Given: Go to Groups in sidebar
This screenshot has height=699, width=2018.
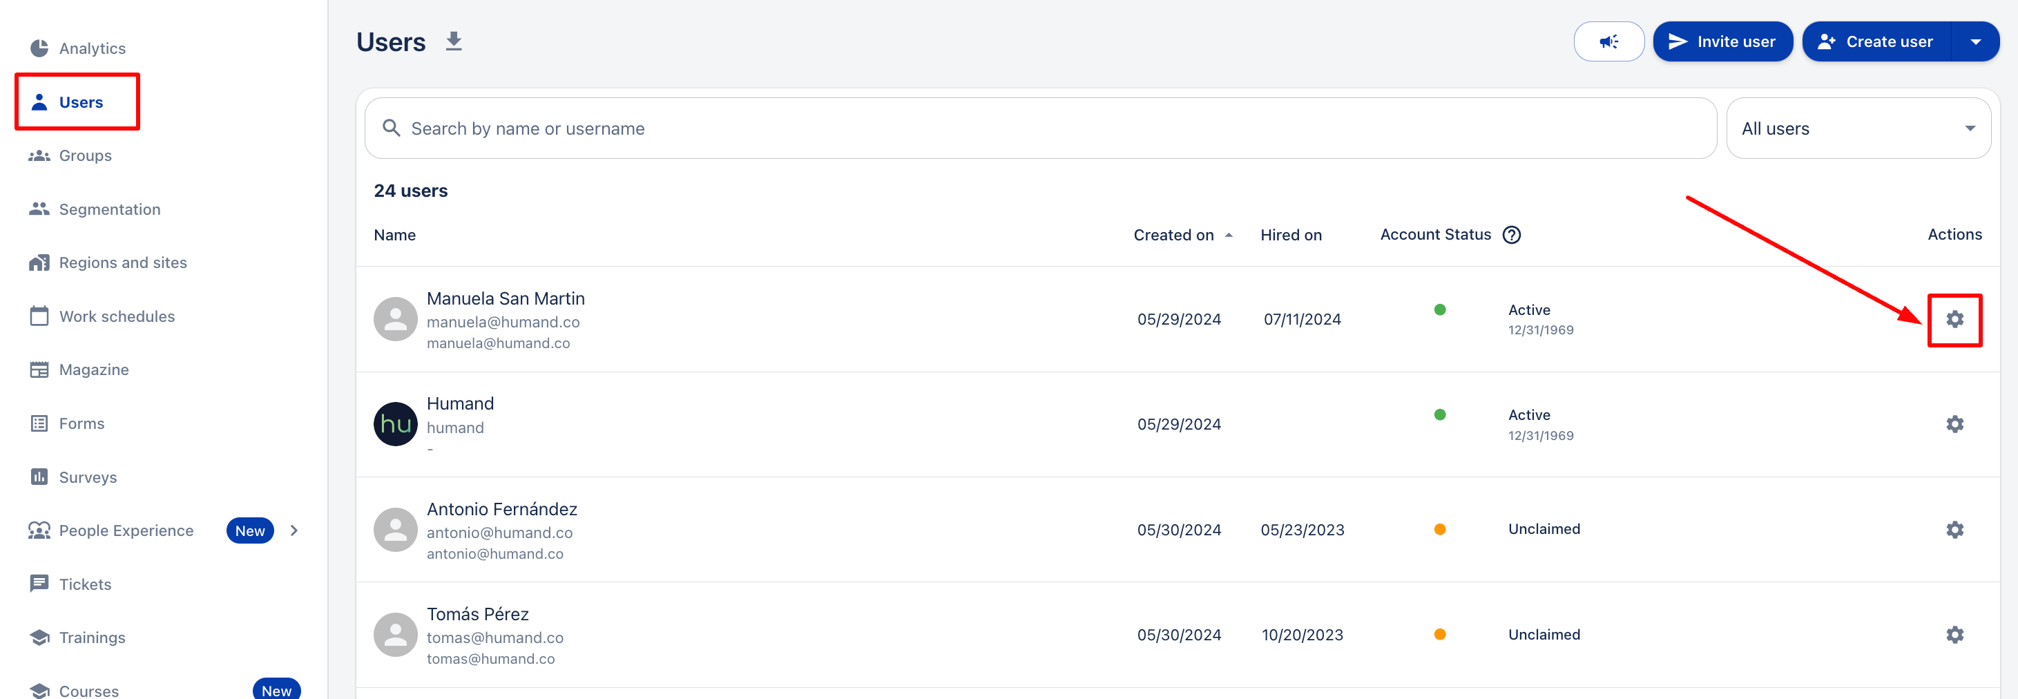Looking at the screenshot, I should pos(85,156).
